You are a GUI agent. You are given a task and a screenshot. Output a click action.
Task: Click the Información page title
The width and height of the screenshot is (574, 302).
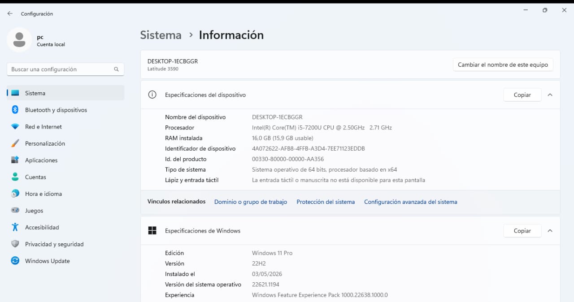[231, 35]
